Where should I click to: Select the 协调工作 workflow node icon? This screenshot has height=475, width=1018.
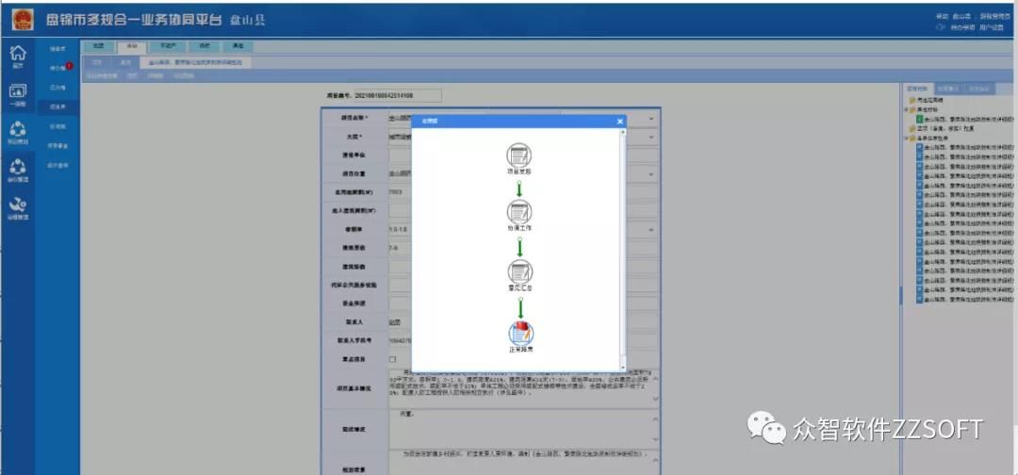(518, 213)
